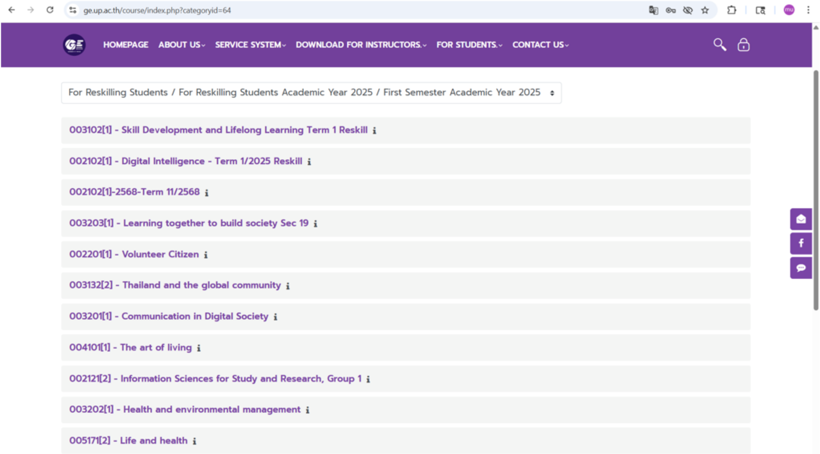
Task: Click the page vertical scrollbar thumb
Action: pos(816,190)
